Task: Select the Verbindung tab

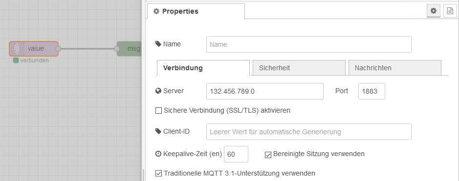Action: pos(203,68)
